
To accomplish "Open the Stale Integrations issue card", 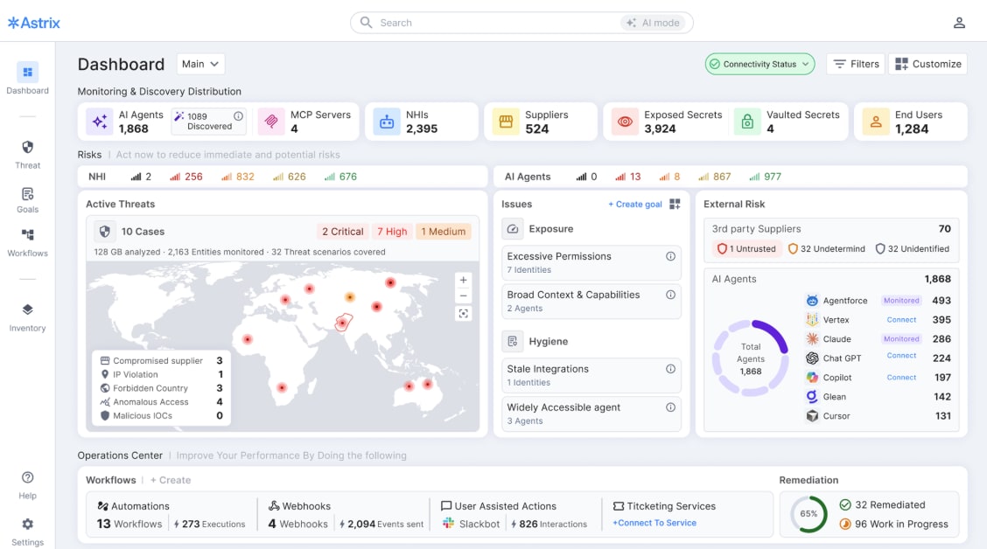I will (591, 375).
